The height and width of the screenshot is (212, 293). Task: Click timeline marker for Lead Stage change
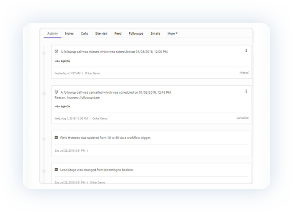(44, 171)
